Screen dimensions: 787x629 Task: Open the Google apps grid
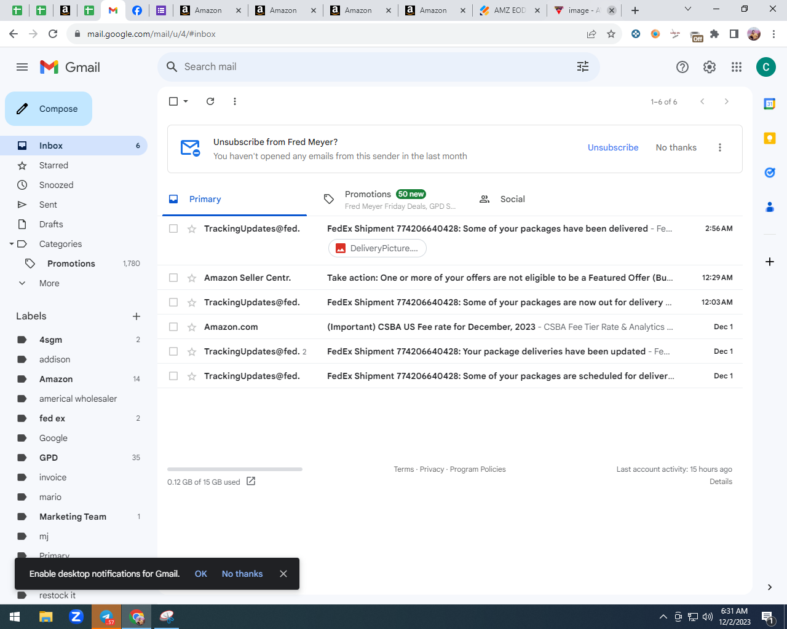coord(737,67)
